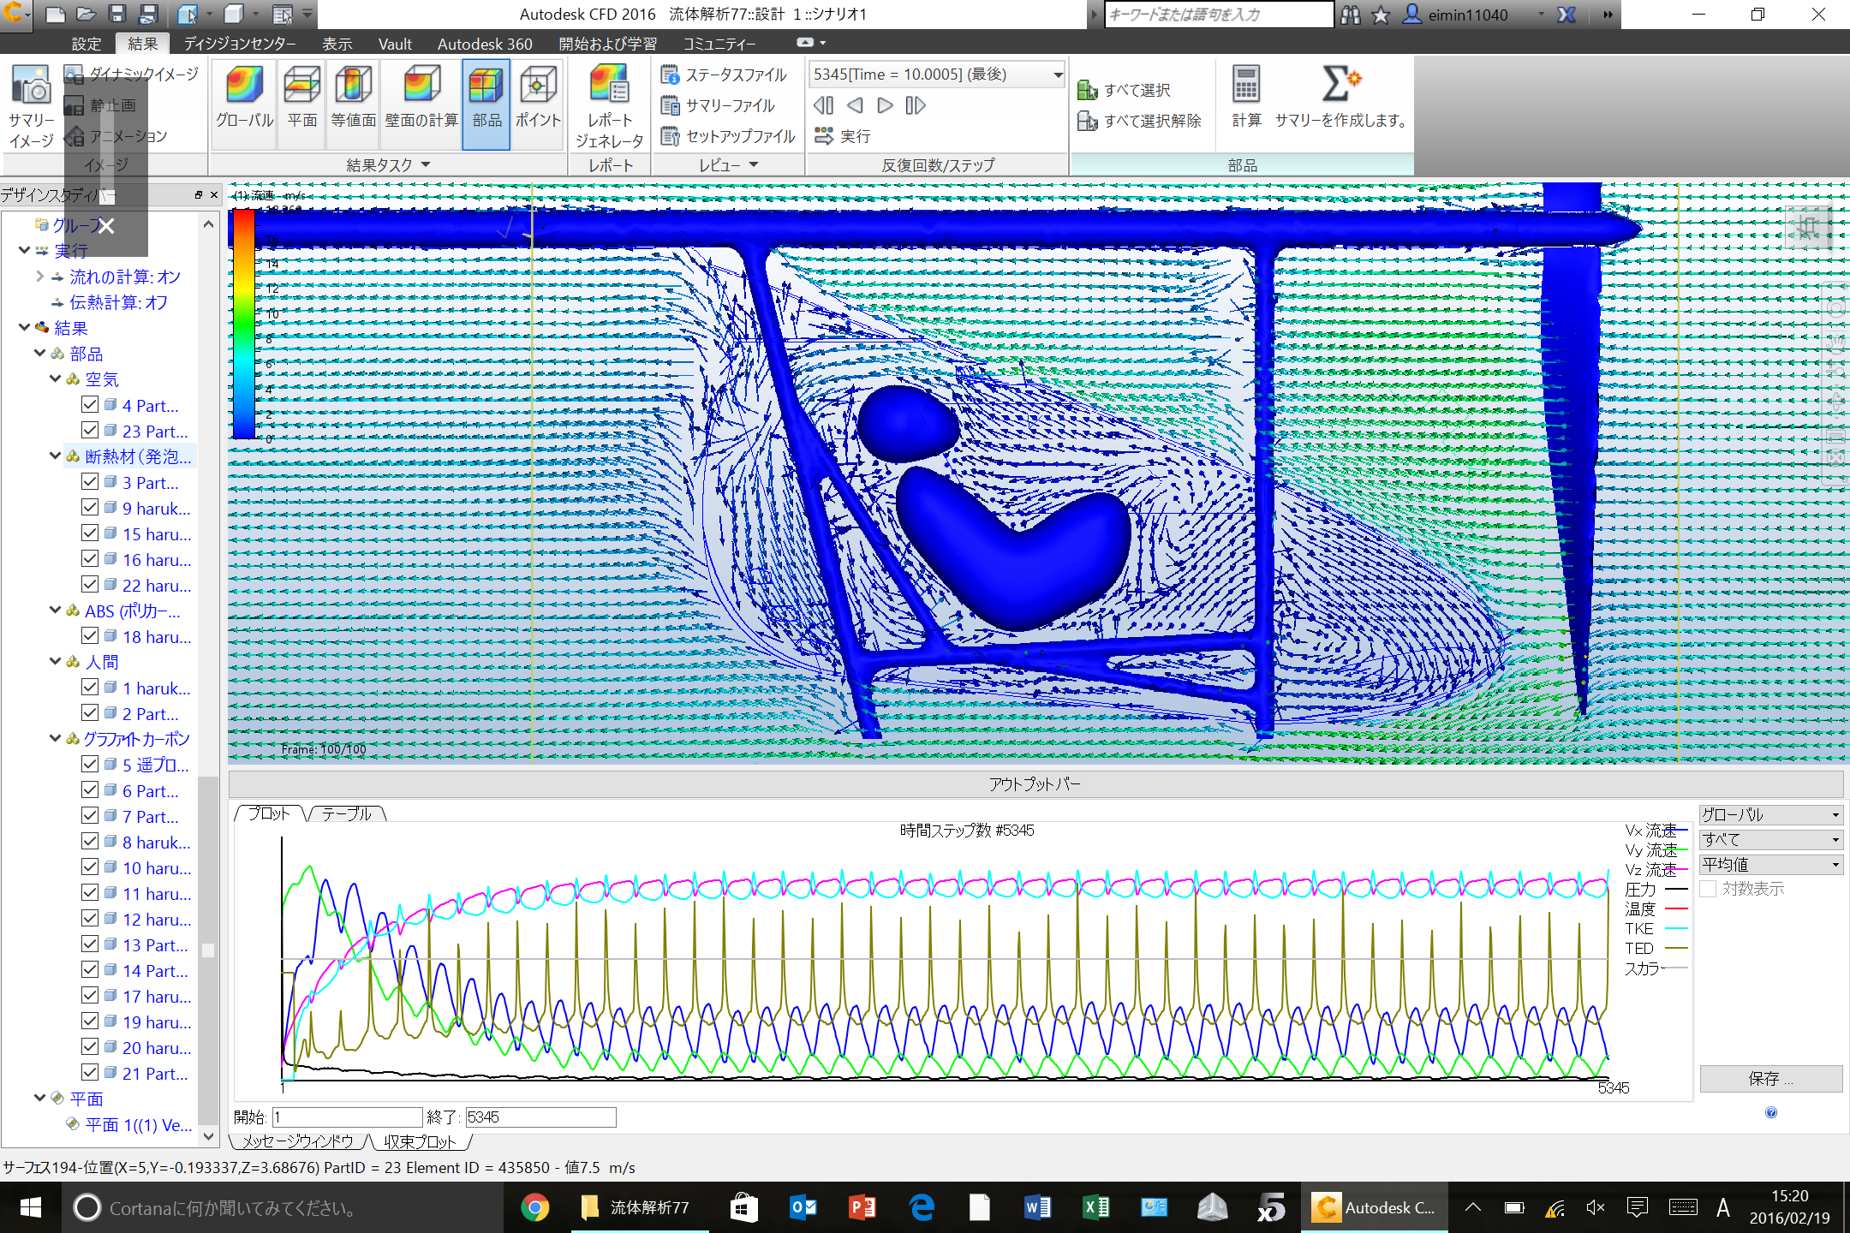Switch to the メッセージウィンドウ tab
The height and width of the screenshot is (1233, 1850).
pyautogui.click(x=298, y=1141)
